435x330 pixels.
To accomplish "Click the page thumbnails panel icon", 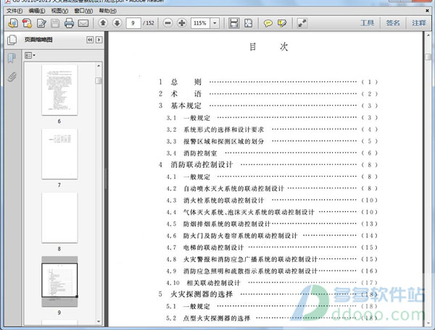I will click(x=12, y=40).
